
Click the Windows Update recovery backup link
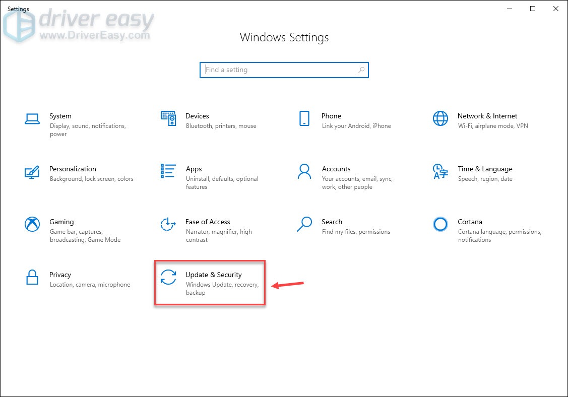[x=223, y=287]
